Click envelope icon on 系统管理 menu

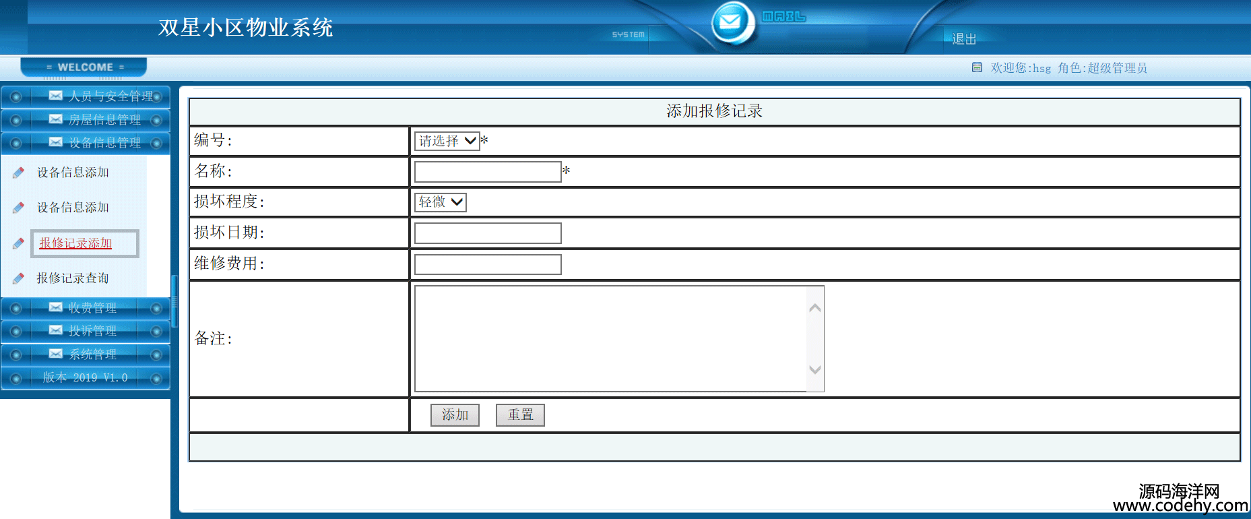coord(56,354)
